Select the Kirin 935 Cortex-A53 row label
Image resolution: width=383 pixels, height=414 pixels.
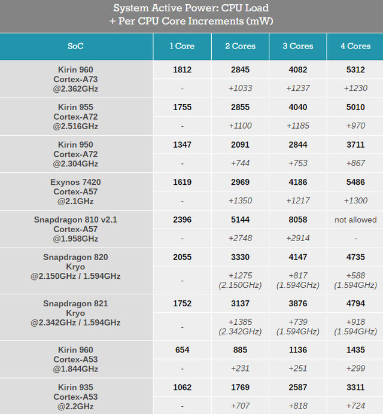(x=76, y=396)
